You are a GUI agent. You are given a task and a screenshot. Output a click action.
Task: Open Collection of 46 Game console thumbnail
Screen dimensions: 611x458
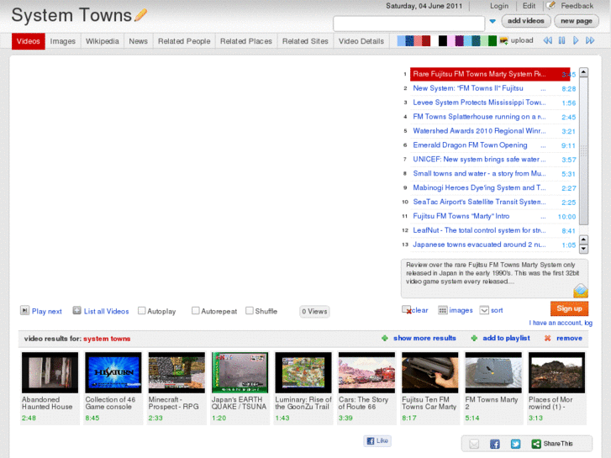pyautogui.click(x=113, y=372)
